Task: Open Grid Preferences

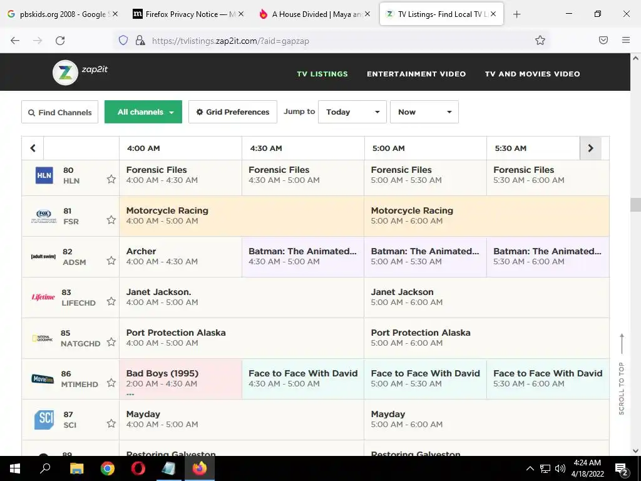Action: (233, 112)
